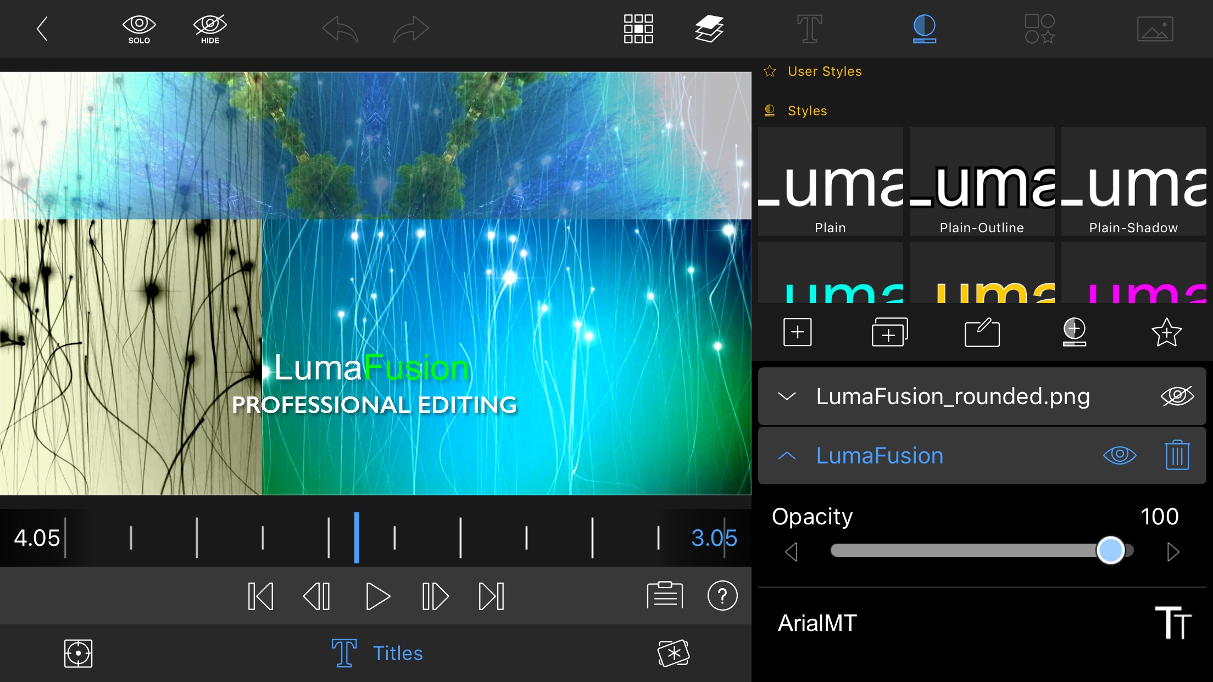Click the Opacity slider handle
This screenshot has height=682, width=1213.
pyautogui.click(x=1111, y=551)
